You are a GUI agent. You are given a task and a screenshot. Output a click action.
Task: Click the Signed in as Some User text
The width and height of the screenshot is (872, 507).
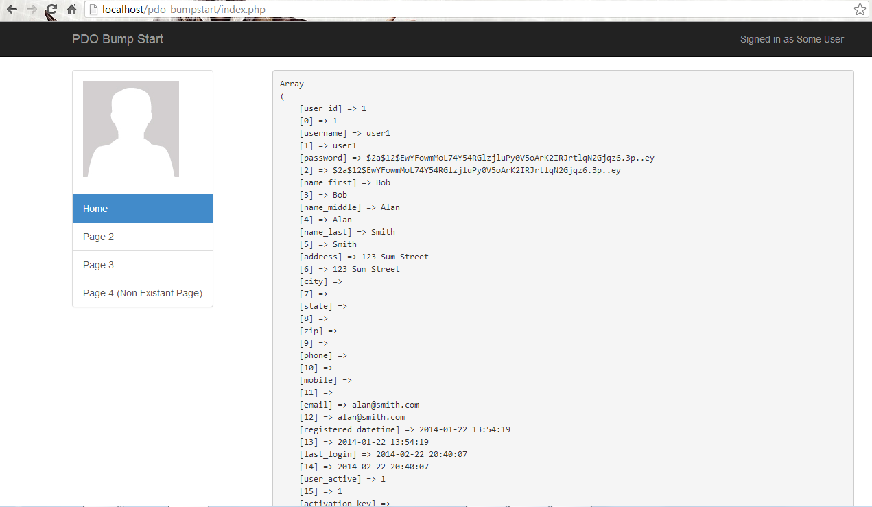(792, 39)
